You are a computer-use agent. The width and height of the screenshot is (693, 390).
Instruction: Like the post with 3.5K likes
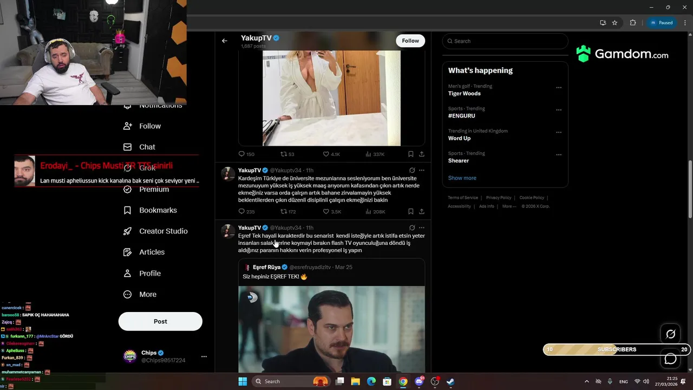pyautogui.click(x=332, y=212)
